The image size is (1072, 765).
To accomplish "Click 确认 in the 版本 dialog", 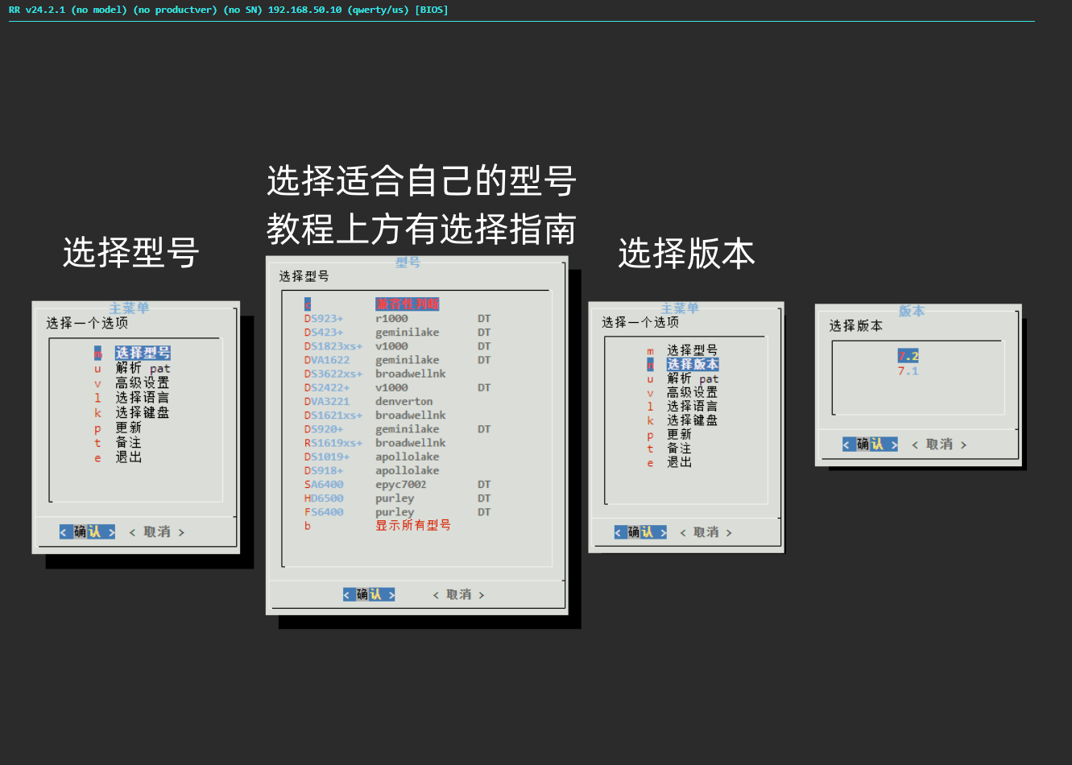I will [x=870, y=445].
